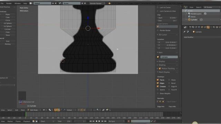This screenshot has height=124, width=221.
Task: Select World in the outliner
Action: click(x=193, y=17)
